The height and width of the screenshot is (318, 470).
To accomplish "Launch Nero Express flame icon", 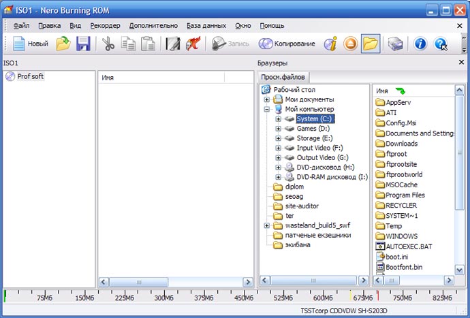I will click(x=193, y=44).
